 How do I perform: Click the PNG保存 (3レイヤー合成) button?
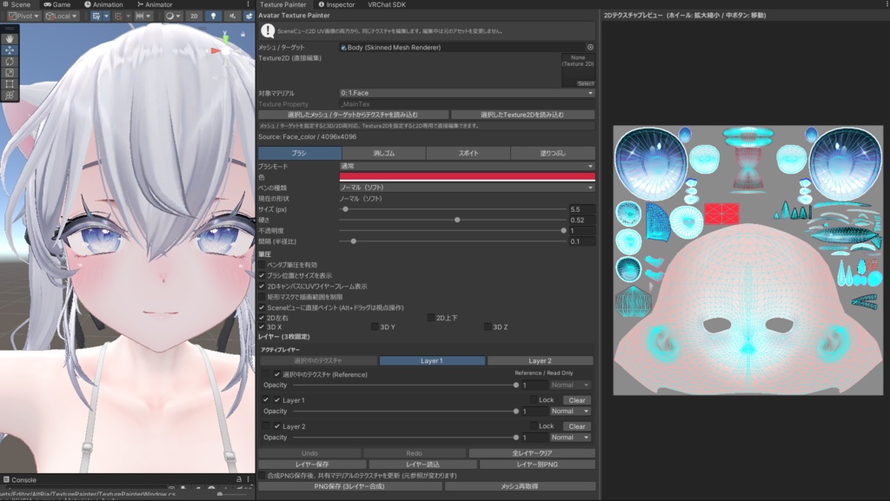coord(349,486)
